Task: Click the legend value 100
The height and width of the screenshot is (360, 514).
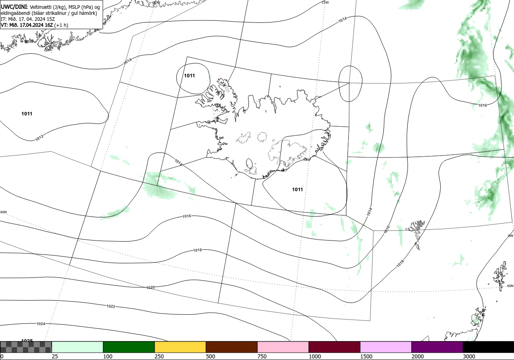Action: click(x=108, y=356)
